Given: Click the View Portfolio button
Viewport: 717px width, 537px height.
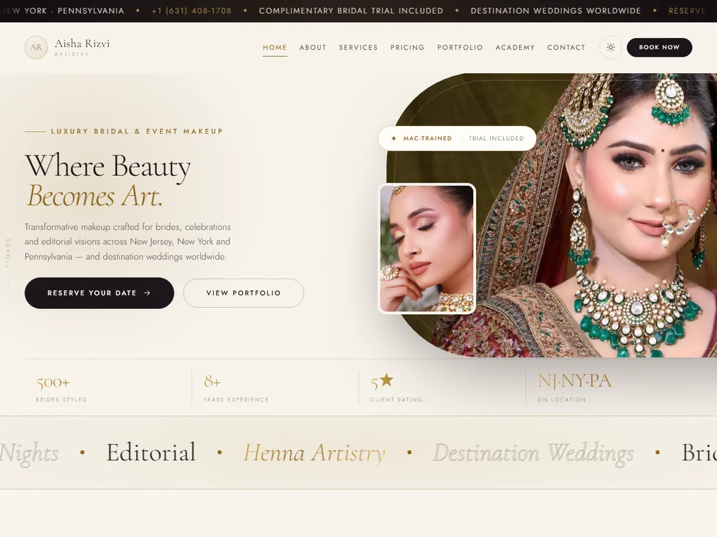Looking at the screenshot, I should (x=244, y=293).
